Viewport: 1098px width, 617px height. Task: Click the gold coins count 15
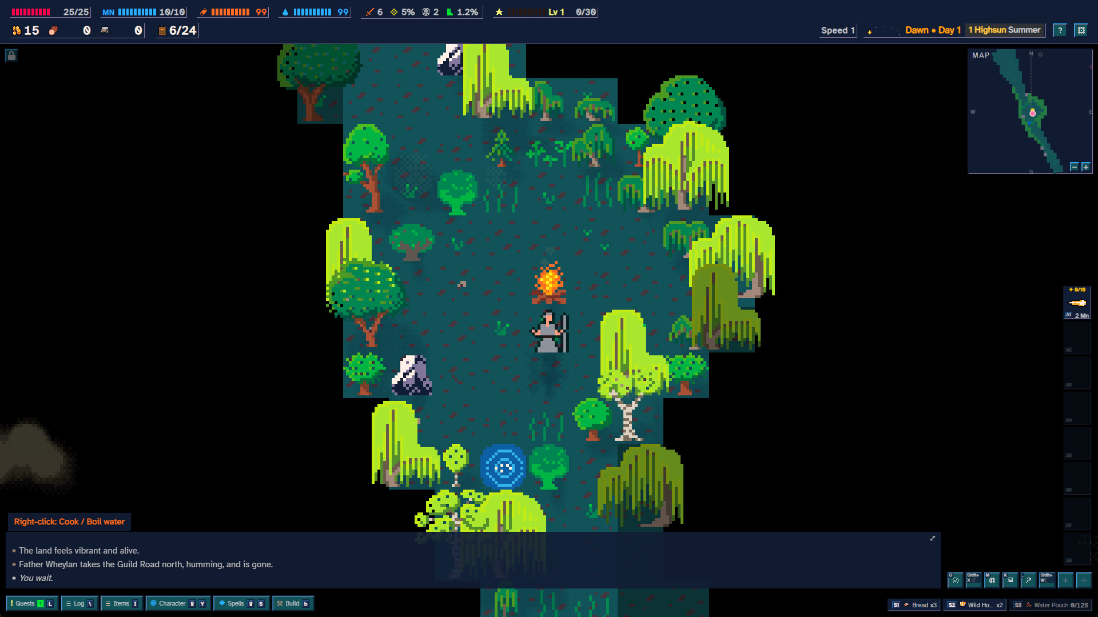coord(26,30)
